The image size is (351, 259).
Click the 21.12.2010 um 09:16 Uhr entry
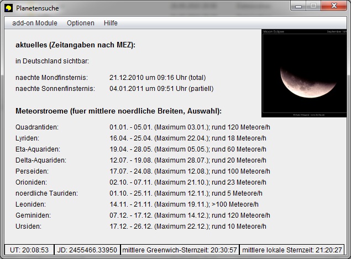[x=158, y=78]
